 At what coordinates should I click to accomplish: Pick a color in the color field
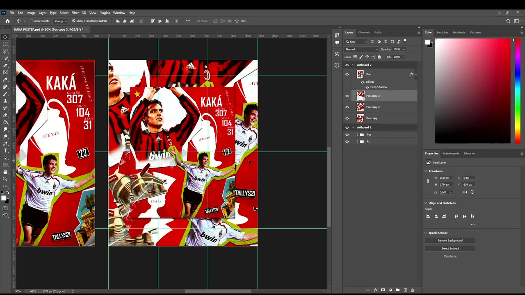(x=472, y=91)
